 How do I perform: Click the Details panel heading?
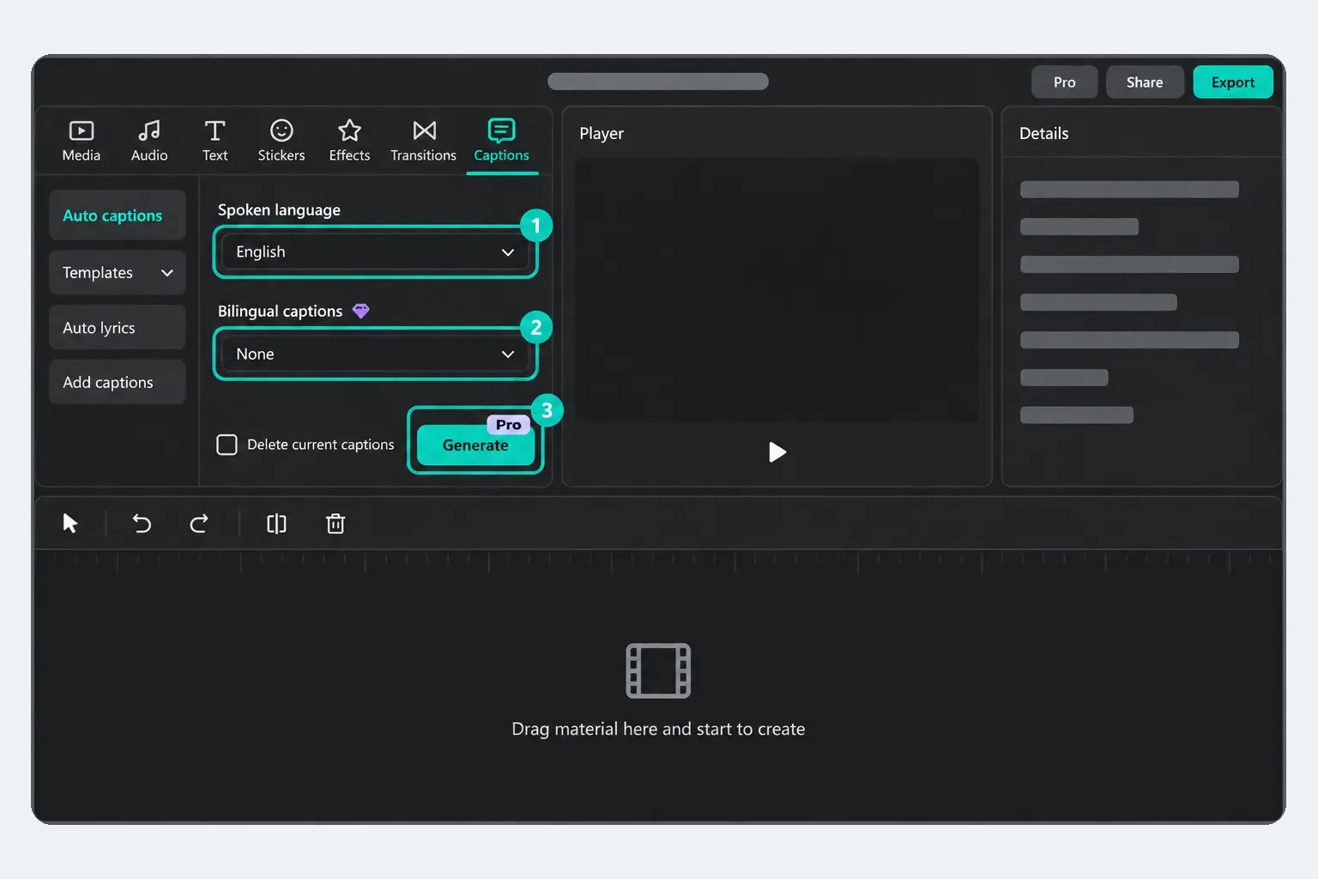coord(1043,133)
